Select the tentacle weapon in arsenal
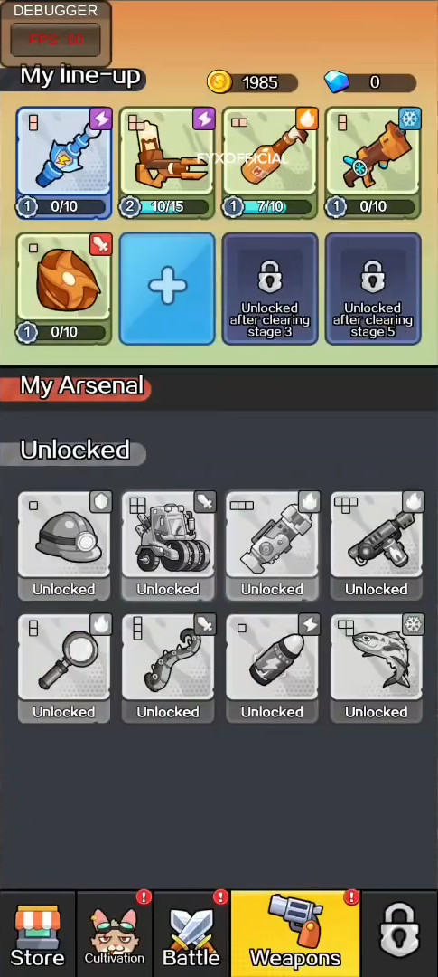Viewport: 438px width, 977px height. [x=168, y=669]
